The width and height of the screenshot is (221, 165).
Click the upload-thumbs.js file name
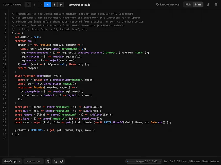pyautogui.click(x=79, y=4)
